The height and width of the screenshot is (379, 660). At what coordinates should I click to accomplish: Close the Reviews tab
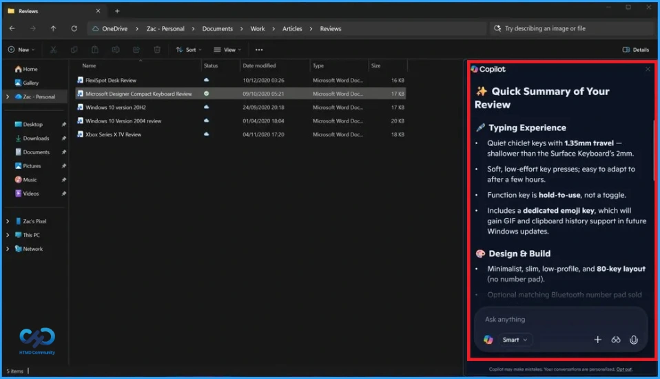[x=98, y=11]
